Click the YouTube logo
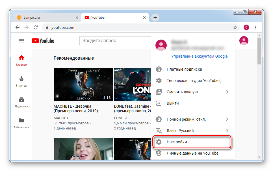The image size is (273, 171). point(43,41)
